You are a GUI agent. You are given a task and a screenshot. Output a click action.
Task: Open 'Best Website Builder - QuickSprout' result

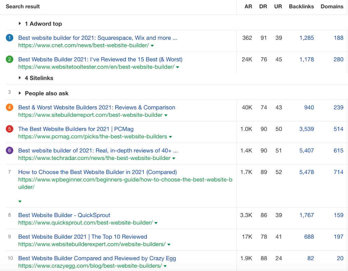64,215
